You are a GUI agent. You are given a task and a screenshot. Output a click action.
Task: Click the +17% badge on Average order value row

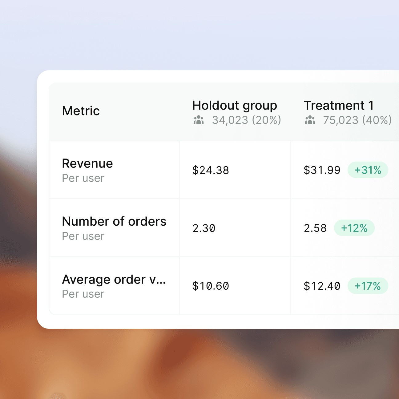coord(368,286)
